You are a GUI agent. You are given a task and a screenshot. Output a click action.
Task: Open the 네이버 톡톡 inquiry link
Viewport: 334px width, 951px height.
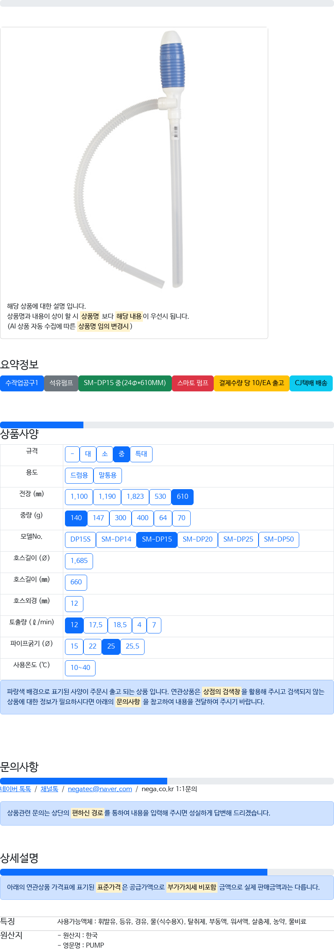(16, 789)
